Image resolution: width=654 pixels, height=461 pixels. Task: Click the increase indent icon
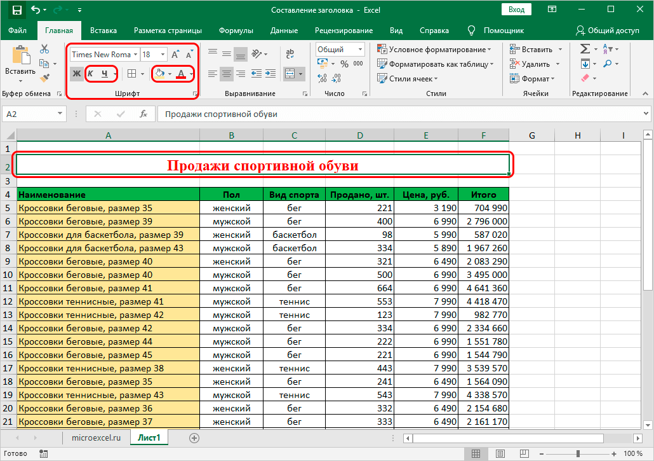269,74
